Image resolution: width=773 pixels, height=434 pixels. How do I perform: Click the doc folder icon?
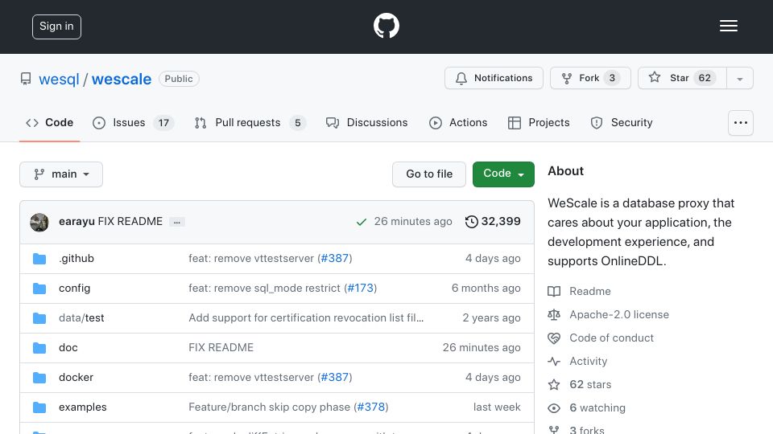click(x=39, y=348)
